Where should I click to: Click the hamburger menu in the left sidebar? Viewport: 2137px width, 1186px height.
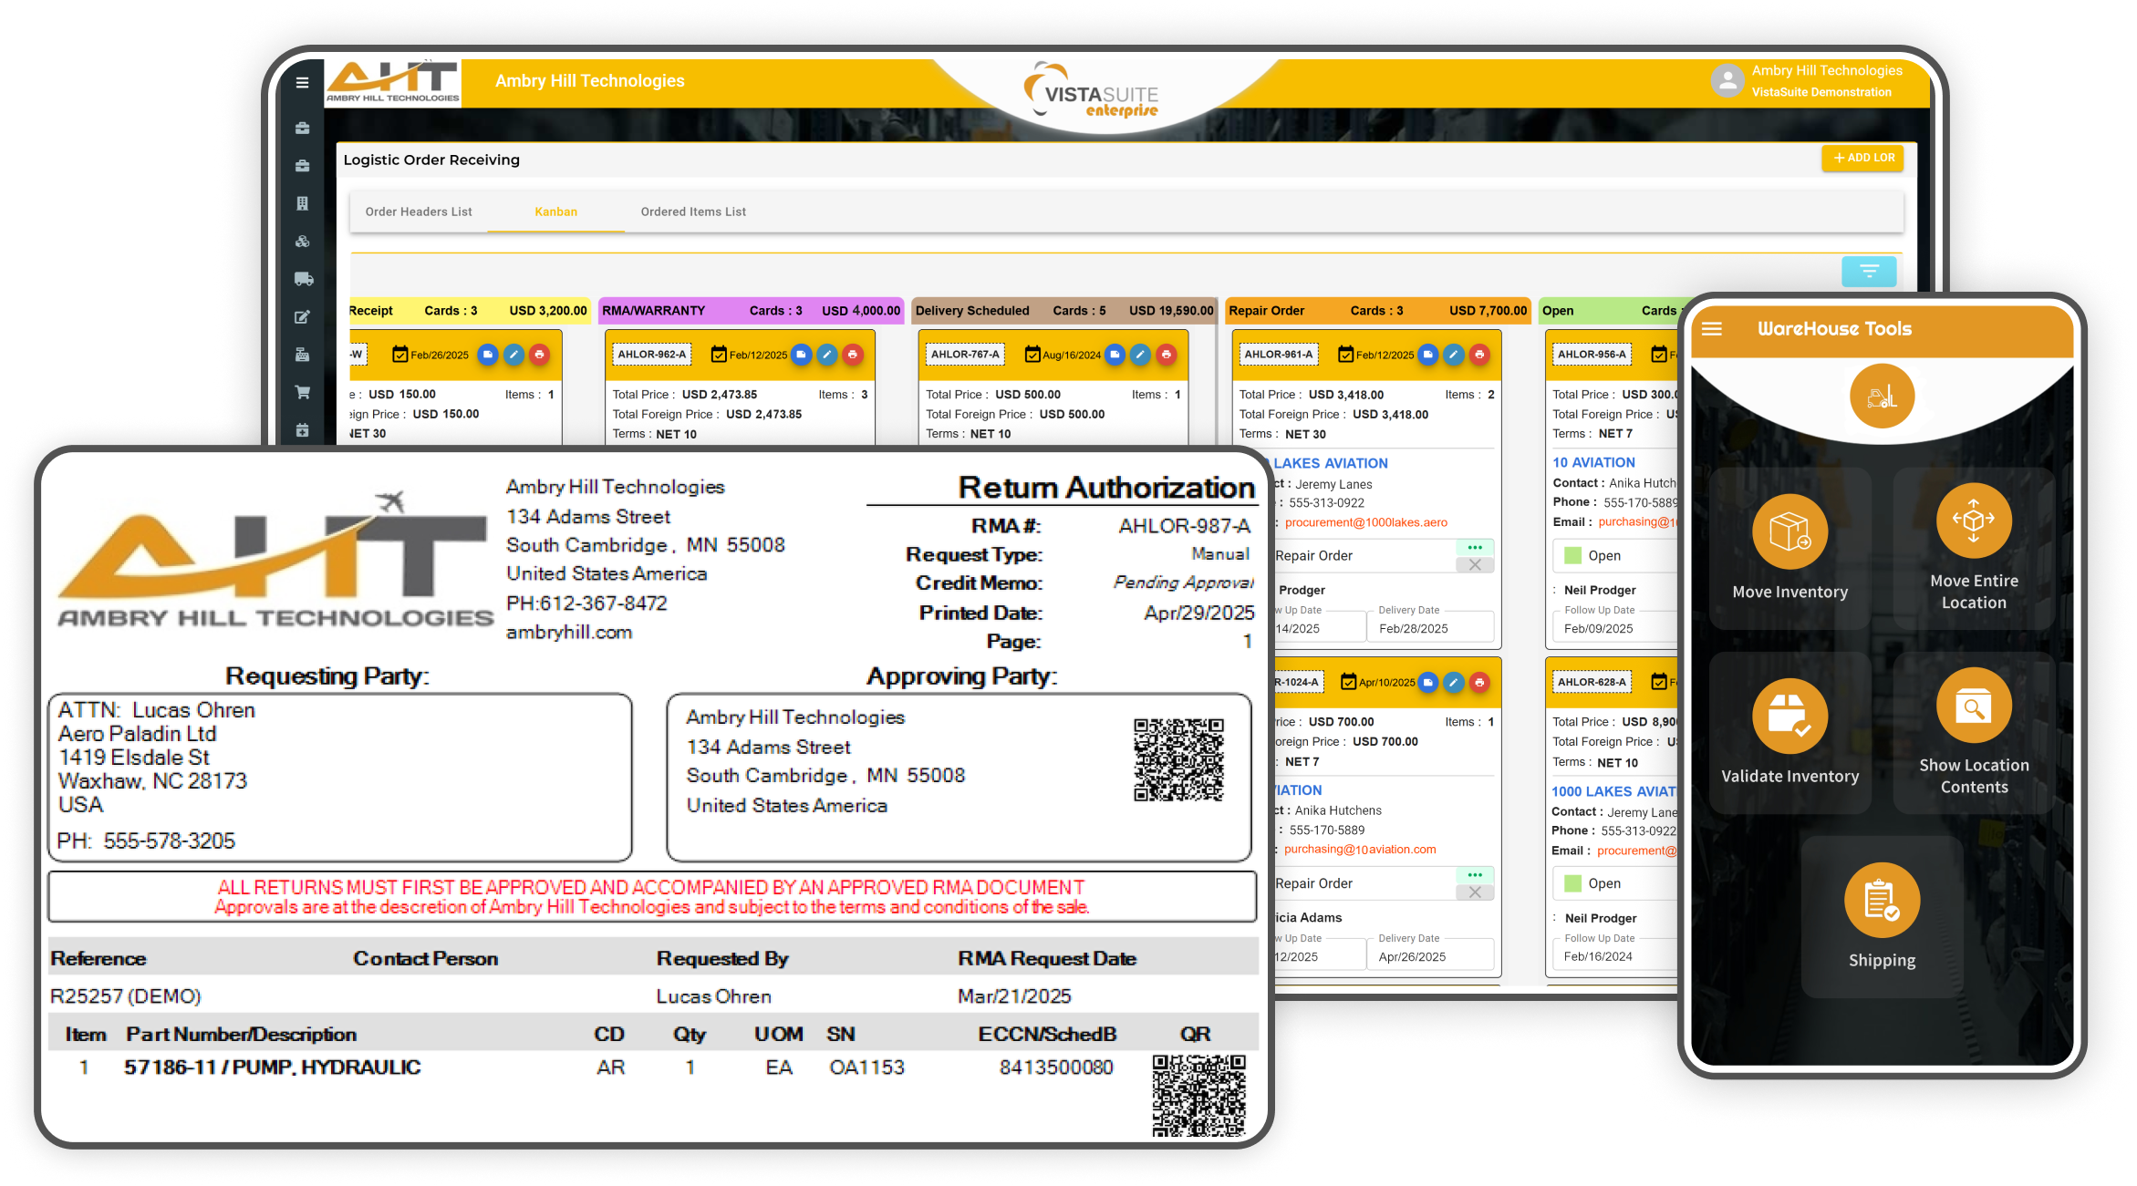pyautogui.click(x=302, y=82)
